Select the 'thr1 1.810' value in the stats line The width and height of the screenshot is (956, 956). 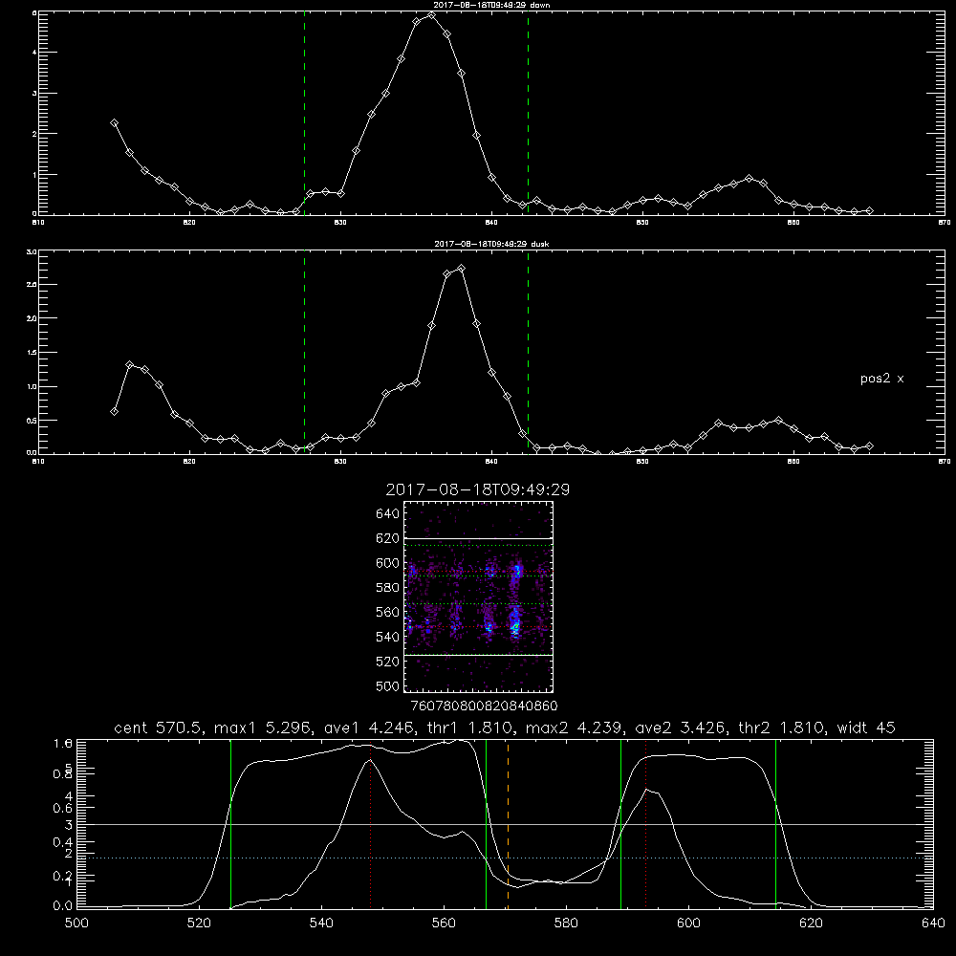472,728
